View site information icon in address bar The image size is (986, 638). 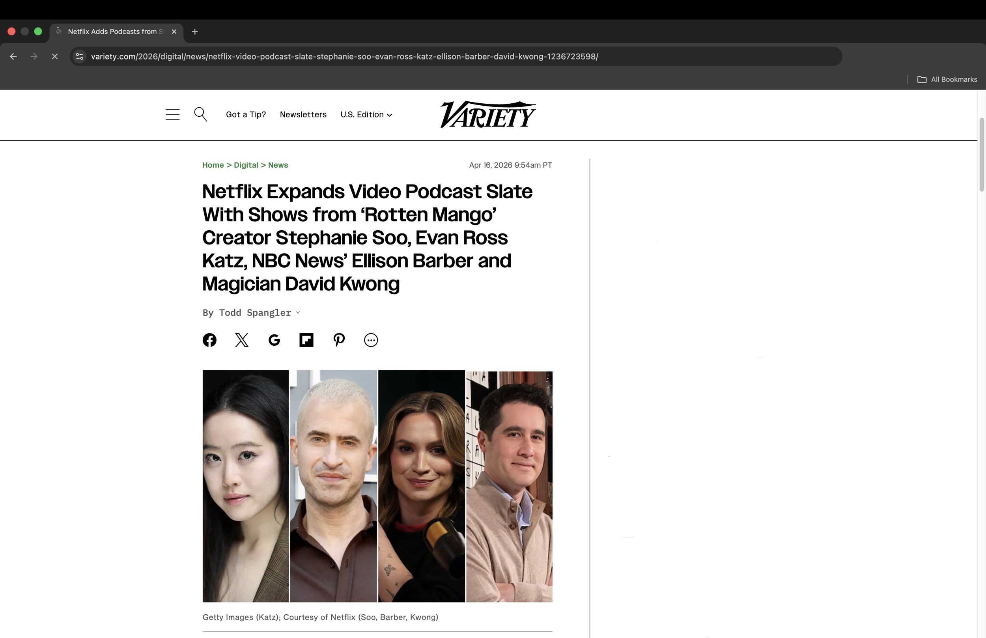(x=80, y=56)
